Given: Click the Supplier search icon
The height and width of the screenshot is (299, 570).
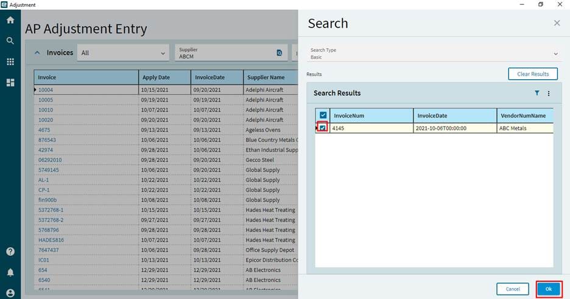Looking at the screenshot, I should click(279, 53).
